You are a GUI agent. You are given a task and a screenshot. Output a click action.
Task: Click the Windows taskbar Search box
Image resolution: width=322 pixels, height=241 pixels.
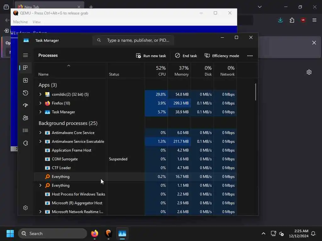53,233
